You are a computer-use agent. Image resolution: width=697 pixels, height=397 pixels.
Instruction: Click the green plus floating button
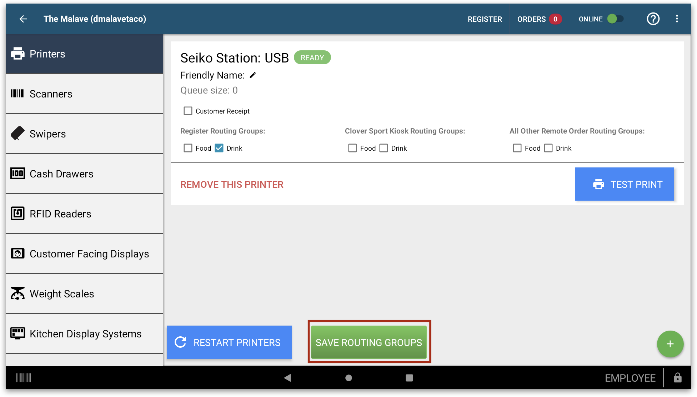[x=670, y=344]
